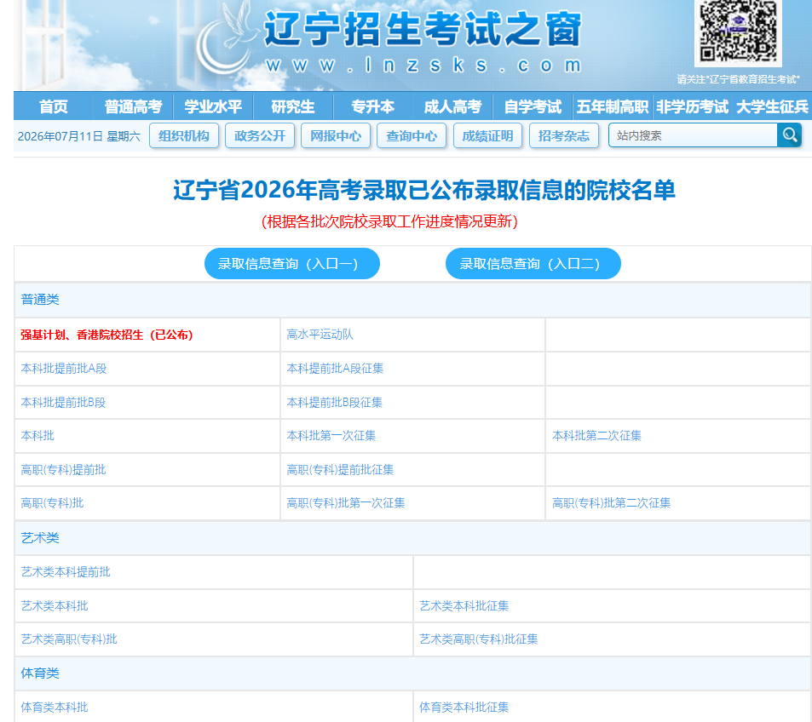Open the 五年制高职 nav item

(x=613, y=106)
